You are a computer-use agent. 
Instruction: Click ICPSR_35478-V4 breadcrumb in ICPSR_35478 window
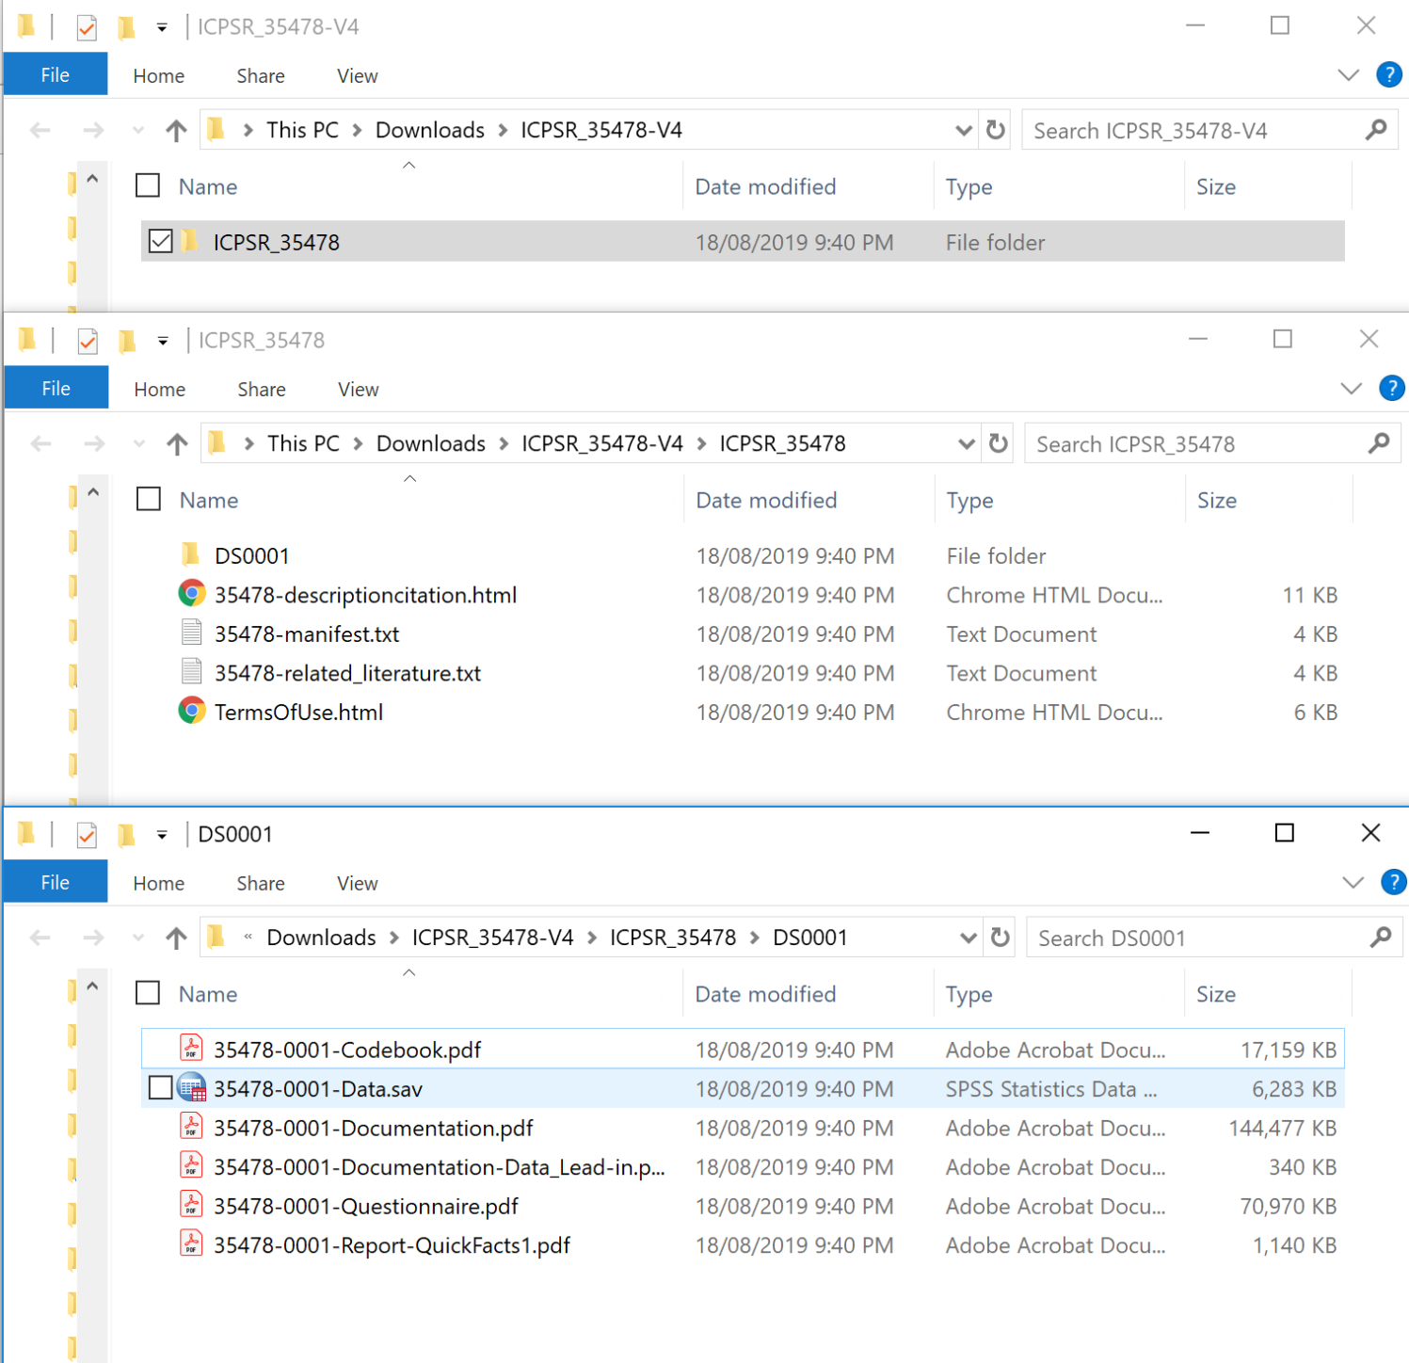pos(602,443)
